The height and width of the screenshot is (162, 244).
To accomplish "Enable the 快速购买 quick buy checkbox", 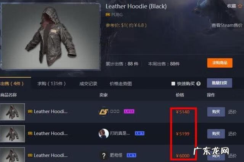I will (173, 84).
